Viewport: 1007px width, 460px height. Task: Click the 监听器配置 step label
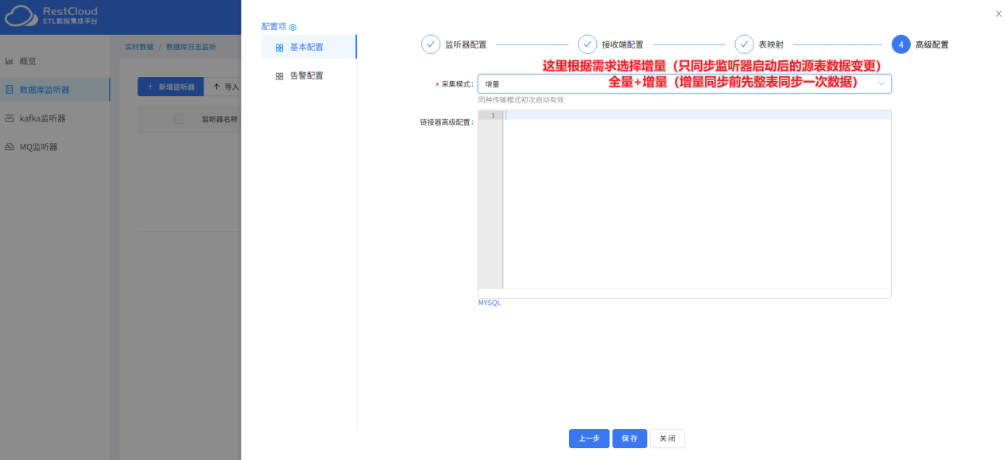(x=466, y=44)
